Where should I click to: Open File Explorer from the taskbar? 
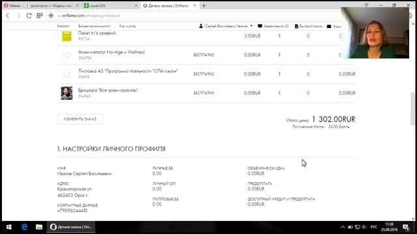point(39,227)
